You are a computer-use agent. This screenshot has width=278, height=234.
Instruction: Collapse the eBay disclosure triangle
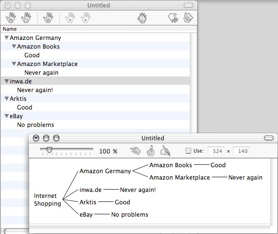click(7, 116)
